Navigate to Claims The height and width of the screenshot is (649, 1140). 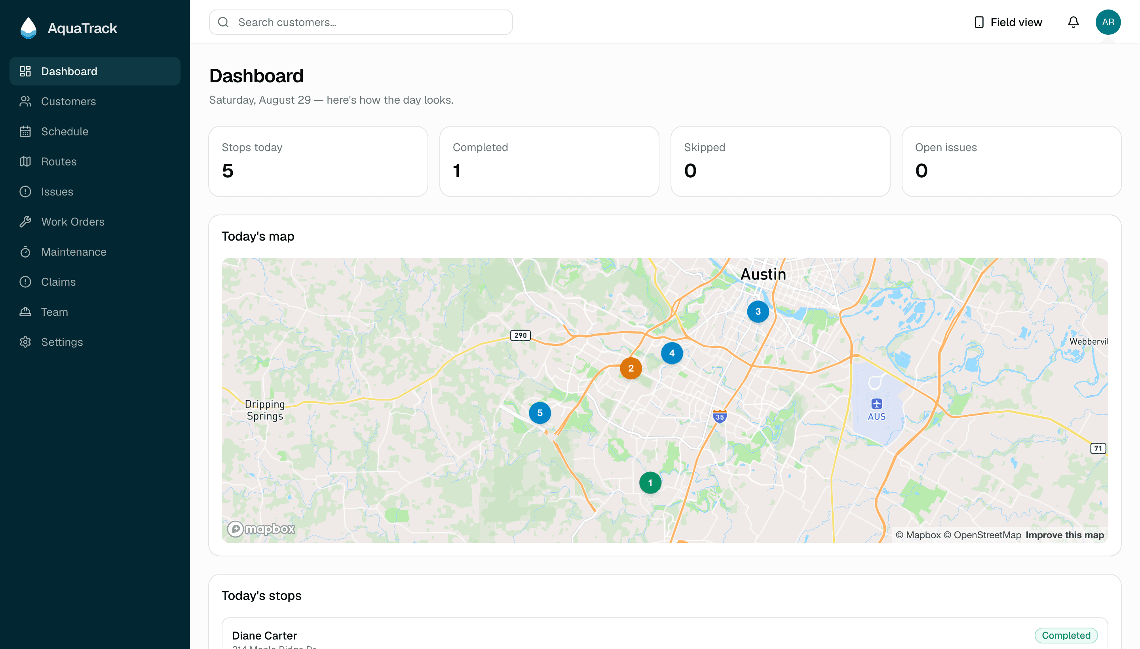pyautogui.click(x=95, y=282)
